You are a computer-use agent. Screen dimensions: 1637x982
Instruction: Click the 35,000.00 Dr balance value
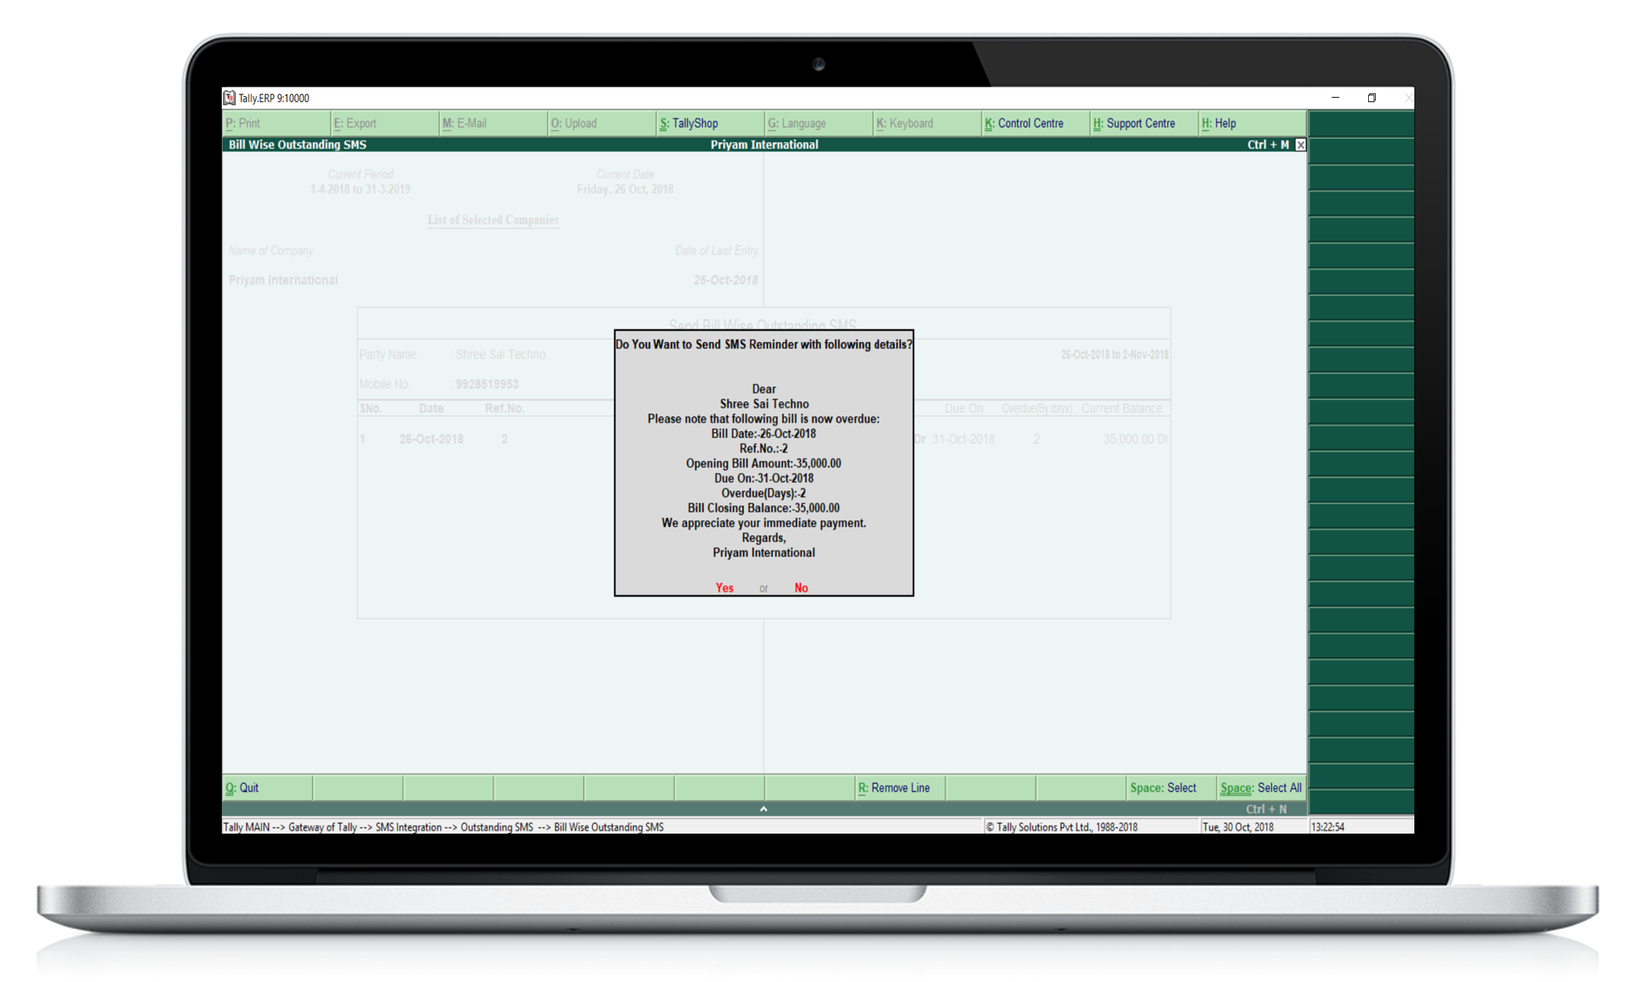pyautogui.click(x=1136, y=439)
